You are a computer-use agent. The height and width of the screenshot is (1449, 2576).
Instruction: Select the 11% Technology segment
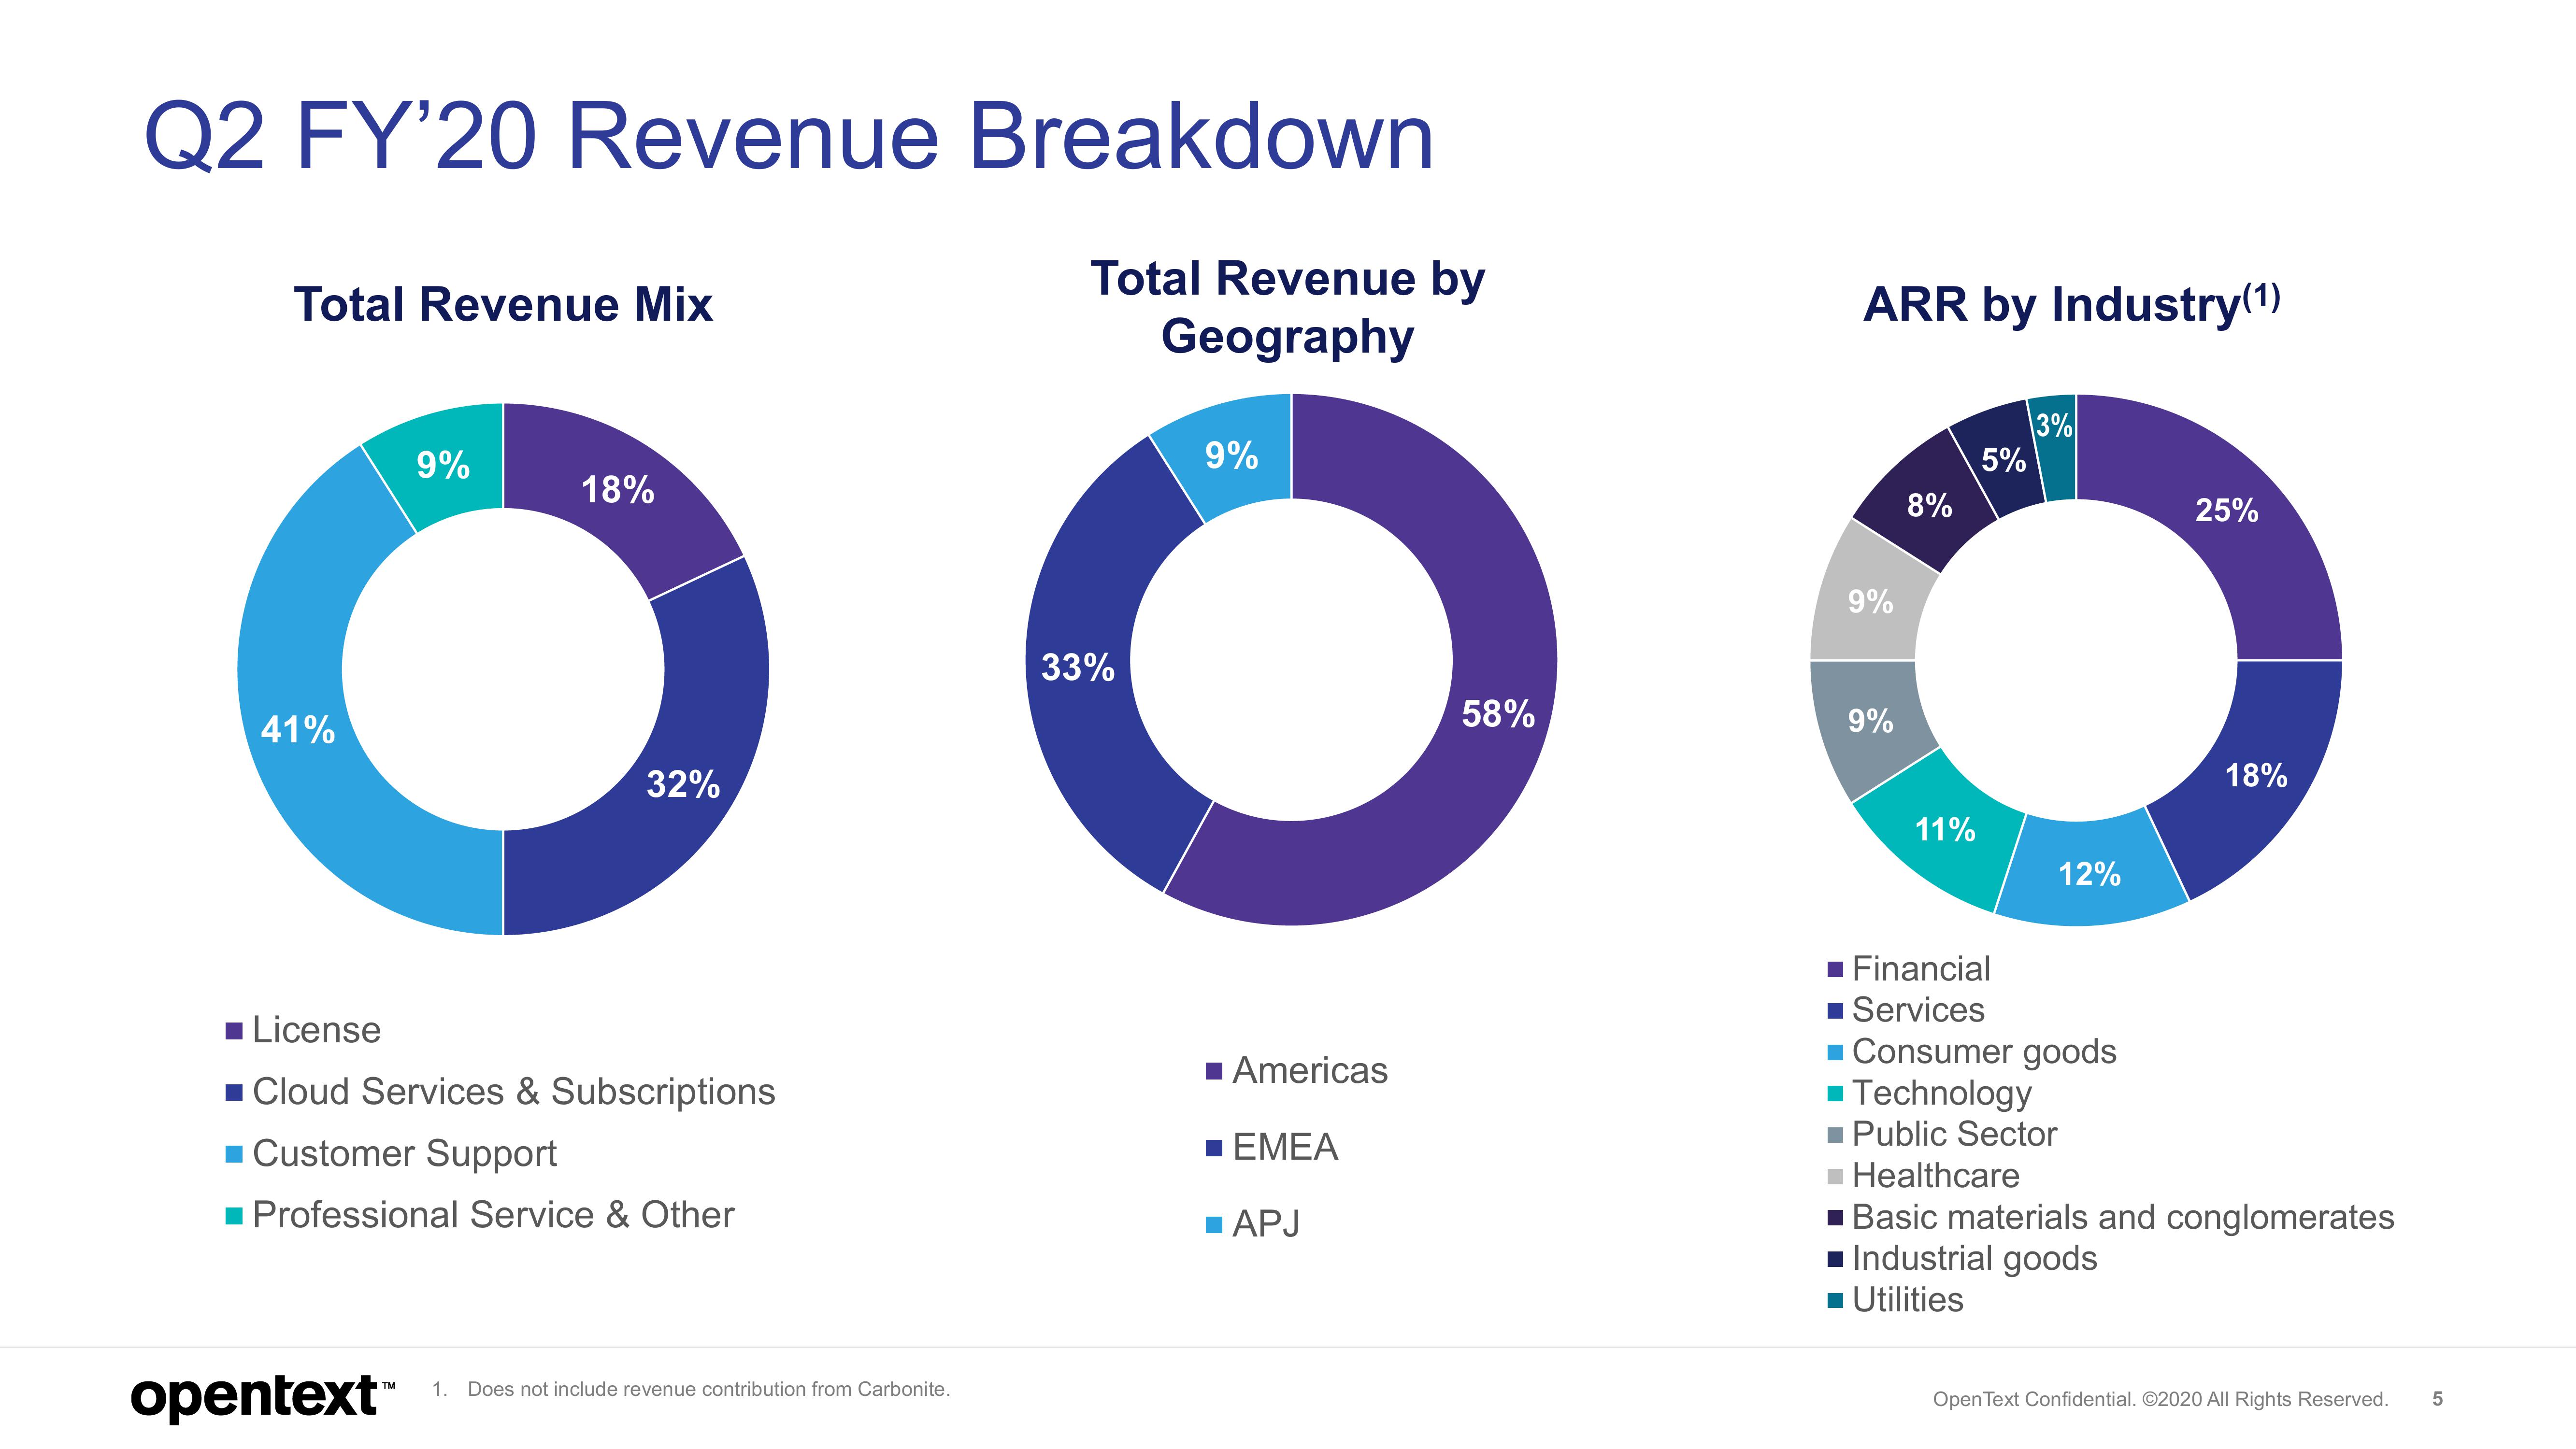1944,830
